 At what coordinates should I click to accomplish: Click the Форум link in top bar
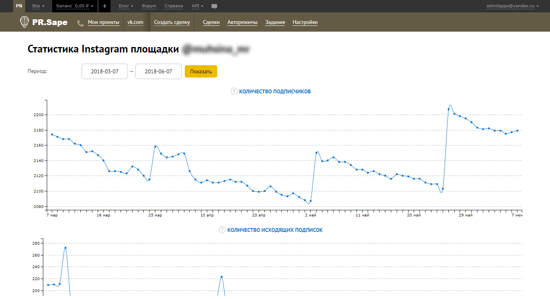click(149, 6)
